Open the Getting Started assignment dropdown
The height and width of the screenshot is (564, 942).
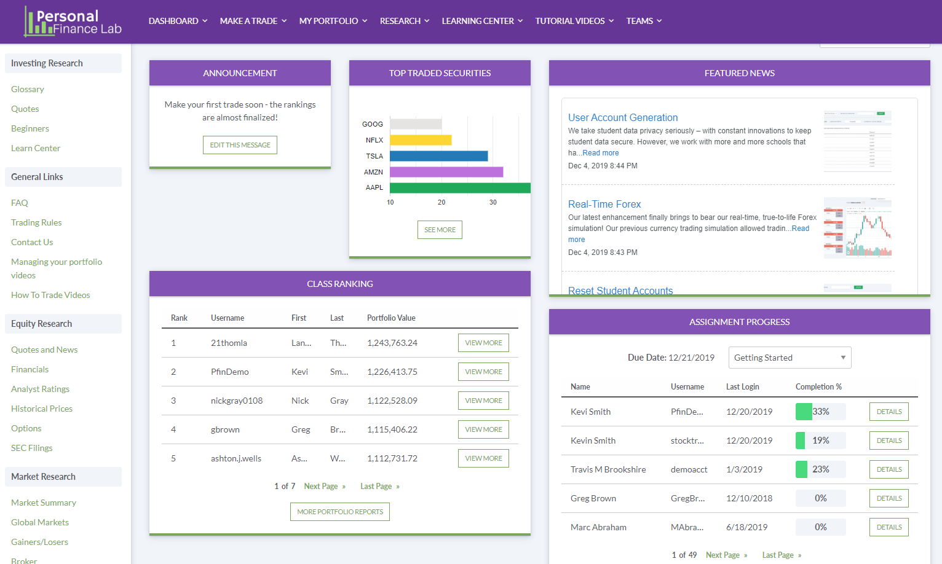pyautogui.click(x=790, y=358)
